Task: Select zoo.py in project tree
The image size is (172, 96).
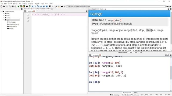Action: point(11,29)
